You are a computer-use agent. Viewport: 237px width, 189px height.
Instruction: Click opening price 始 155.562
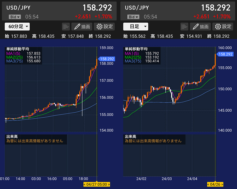134,36
